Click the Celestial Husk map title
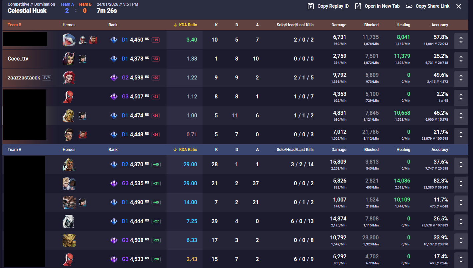The height and width of the screenshot is (268, 473). (x=27, y=11)
